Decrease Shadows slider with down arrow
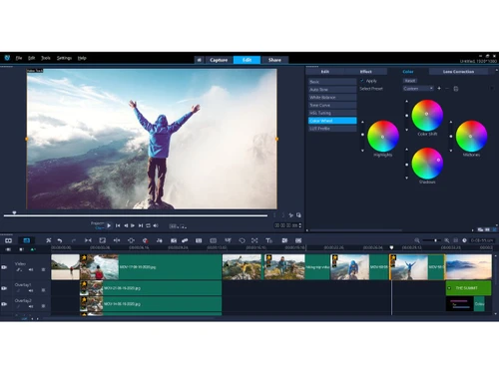This screenshot has height=374, width=499. (406, 178)
